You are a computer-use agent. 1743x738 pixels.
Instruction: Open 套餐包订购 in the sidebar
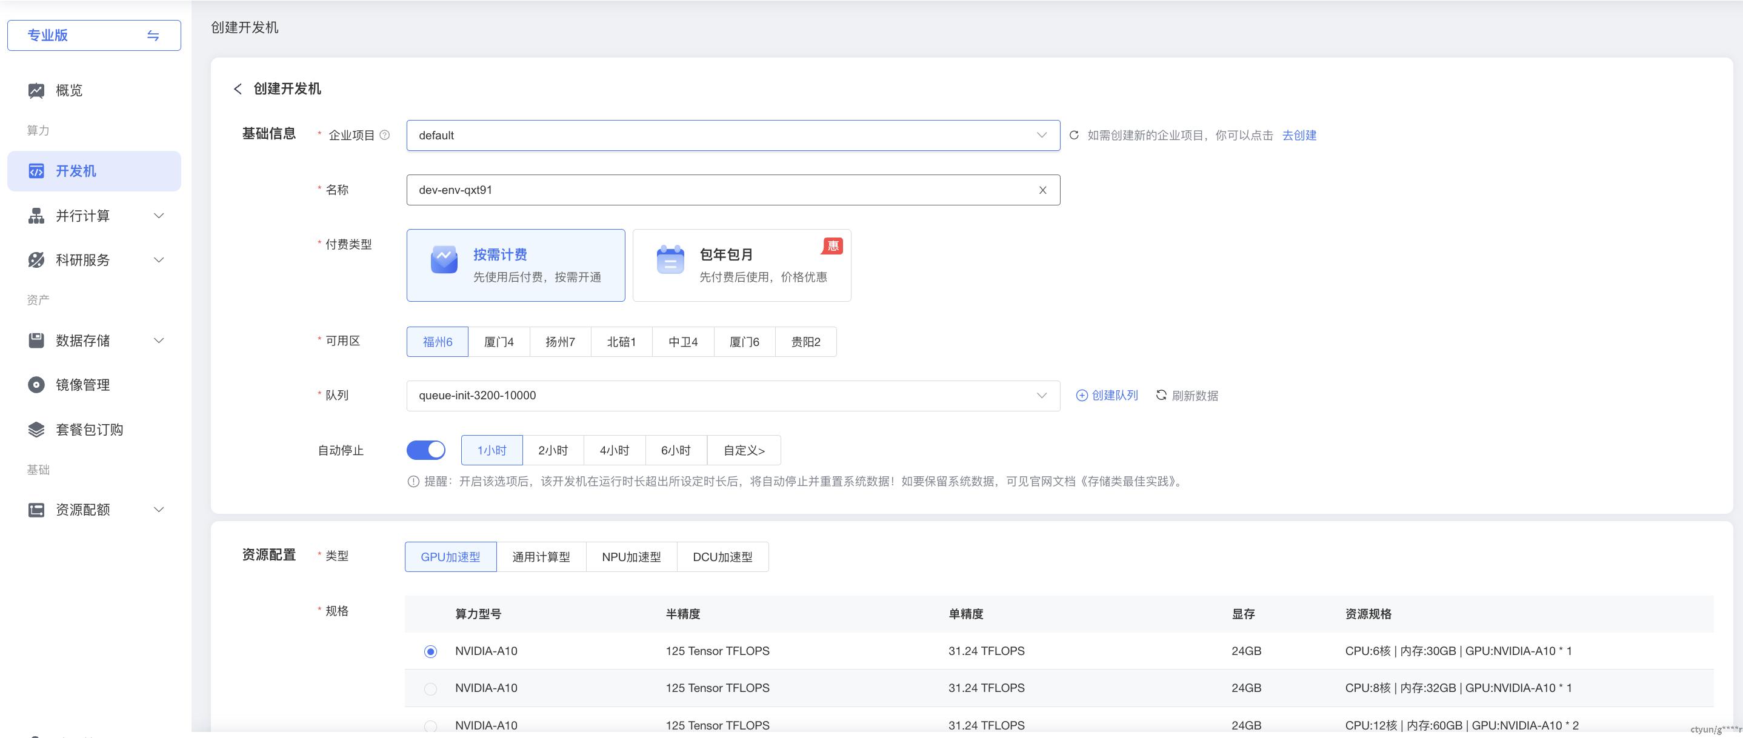pos(89,430)
